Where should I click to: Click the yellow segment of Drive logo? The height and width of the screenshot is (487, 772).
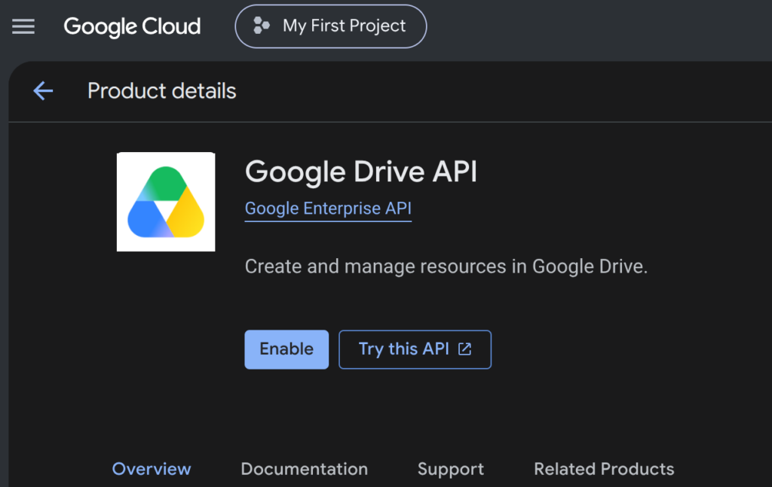[x=188, y=214]
